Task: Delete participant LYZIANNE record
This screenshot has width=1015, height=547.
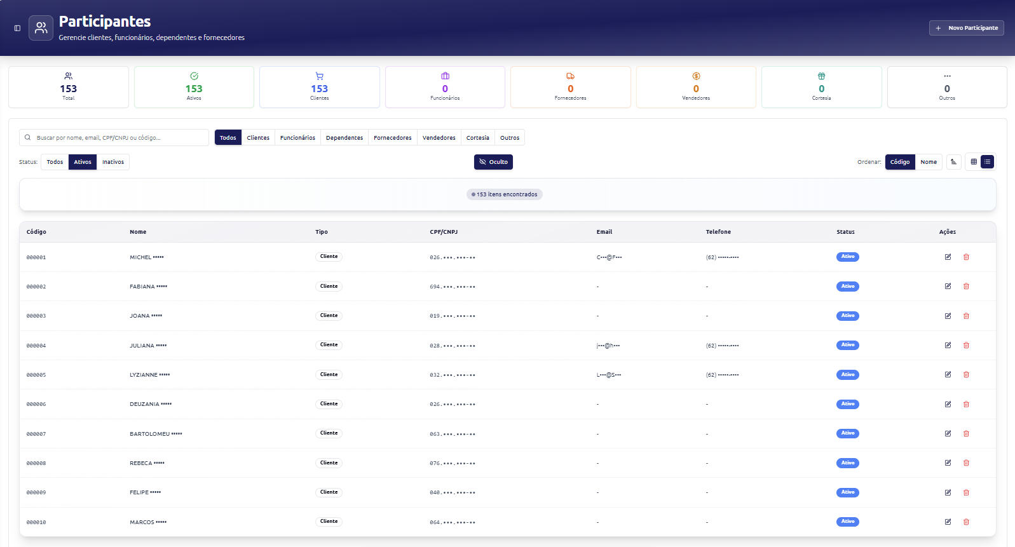Action: (966, 375)
